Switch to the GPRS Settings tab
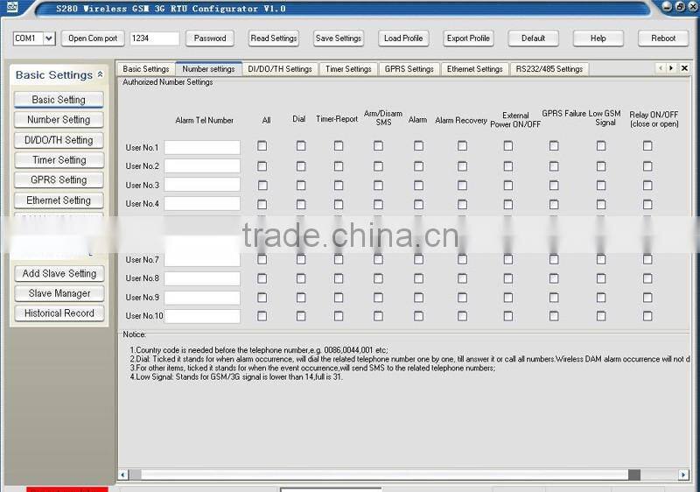The height and width of the screenshot is (492, 700). point(409,69)
